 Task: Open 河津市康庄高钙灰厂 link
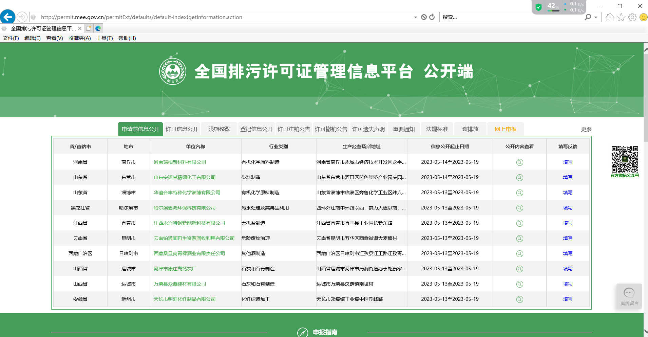coord(175,269)
